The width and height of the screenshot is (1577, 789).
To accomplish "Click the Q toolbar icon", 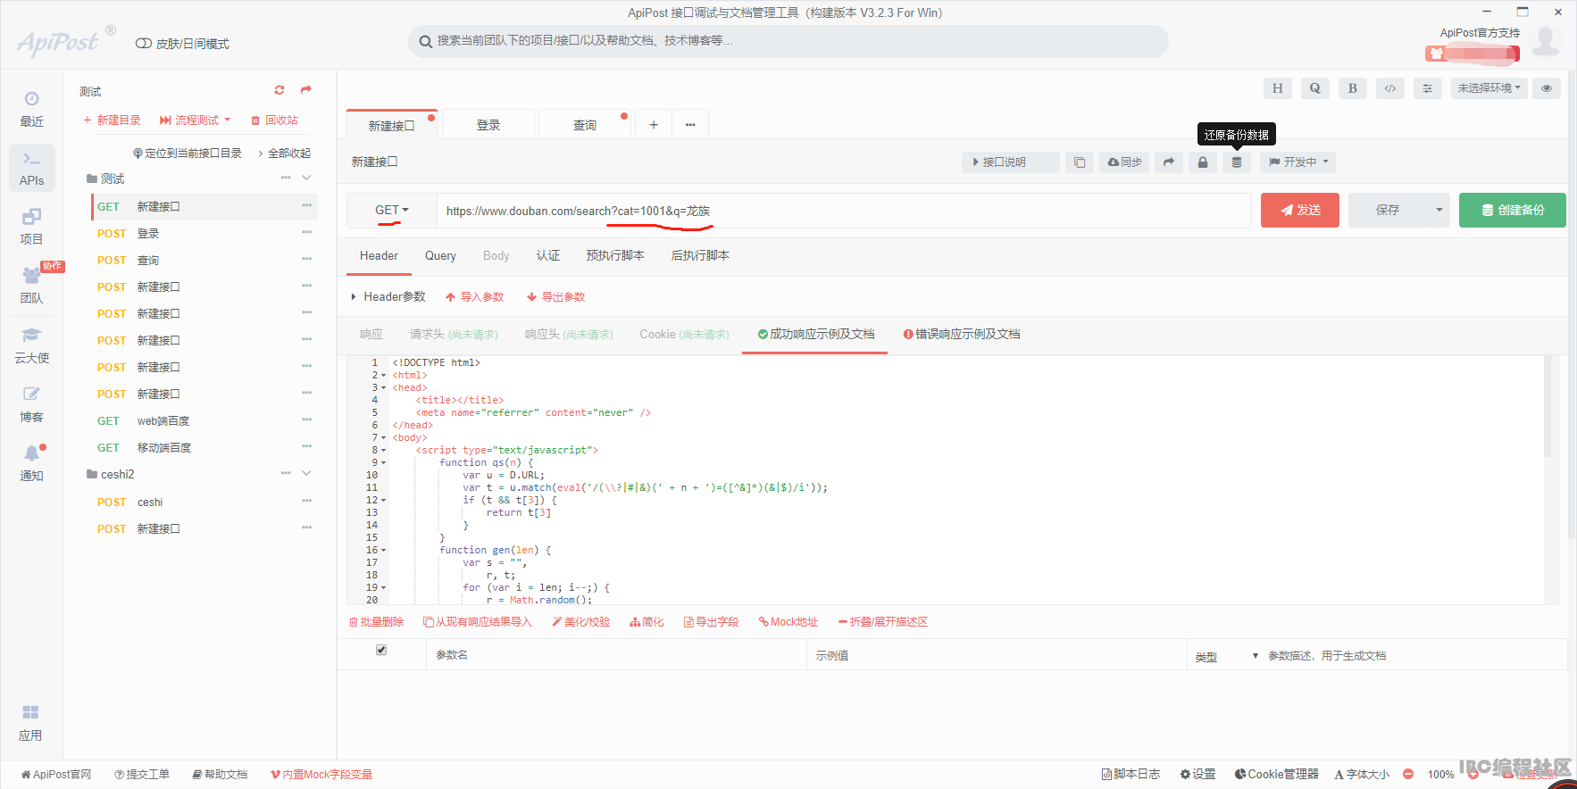I will coord(1314,88).
